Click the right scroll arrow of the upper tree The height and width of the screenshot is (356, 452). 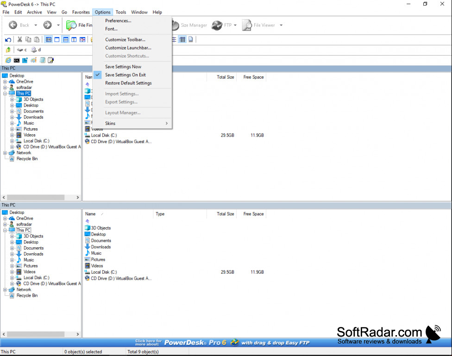tap(77, 198)
